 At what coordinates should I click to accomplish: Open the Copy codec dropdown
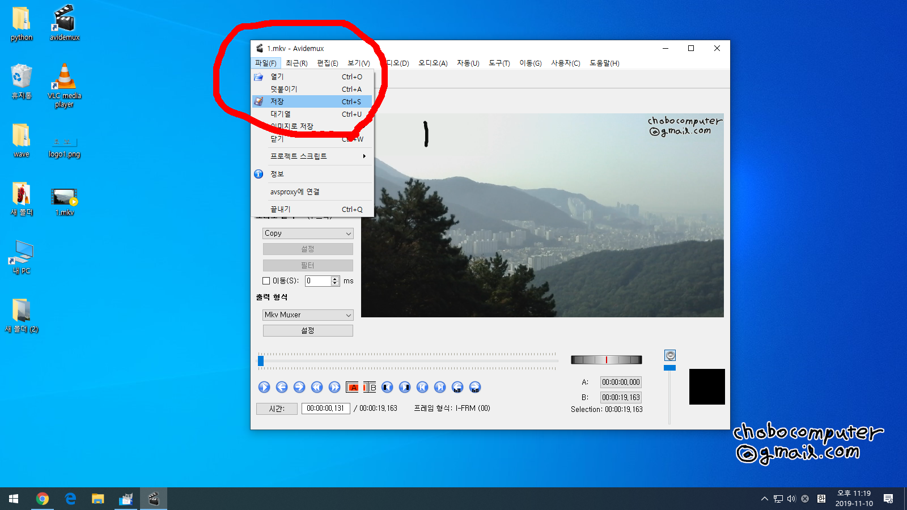[308, 233]
